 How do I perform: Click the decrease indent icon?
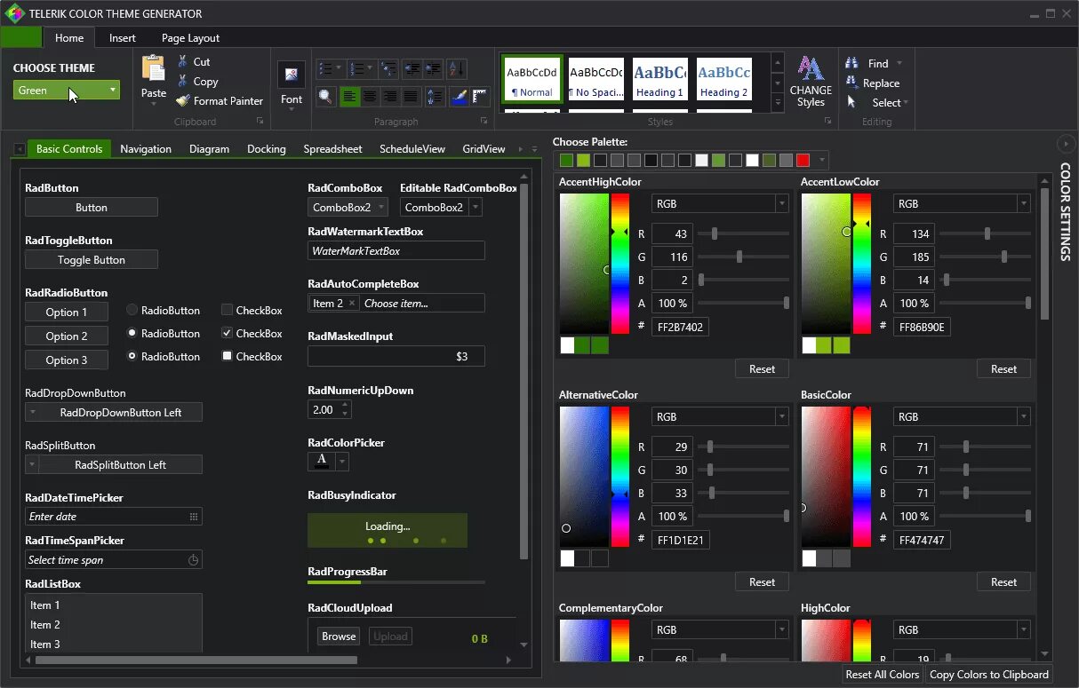coord(412,68)
